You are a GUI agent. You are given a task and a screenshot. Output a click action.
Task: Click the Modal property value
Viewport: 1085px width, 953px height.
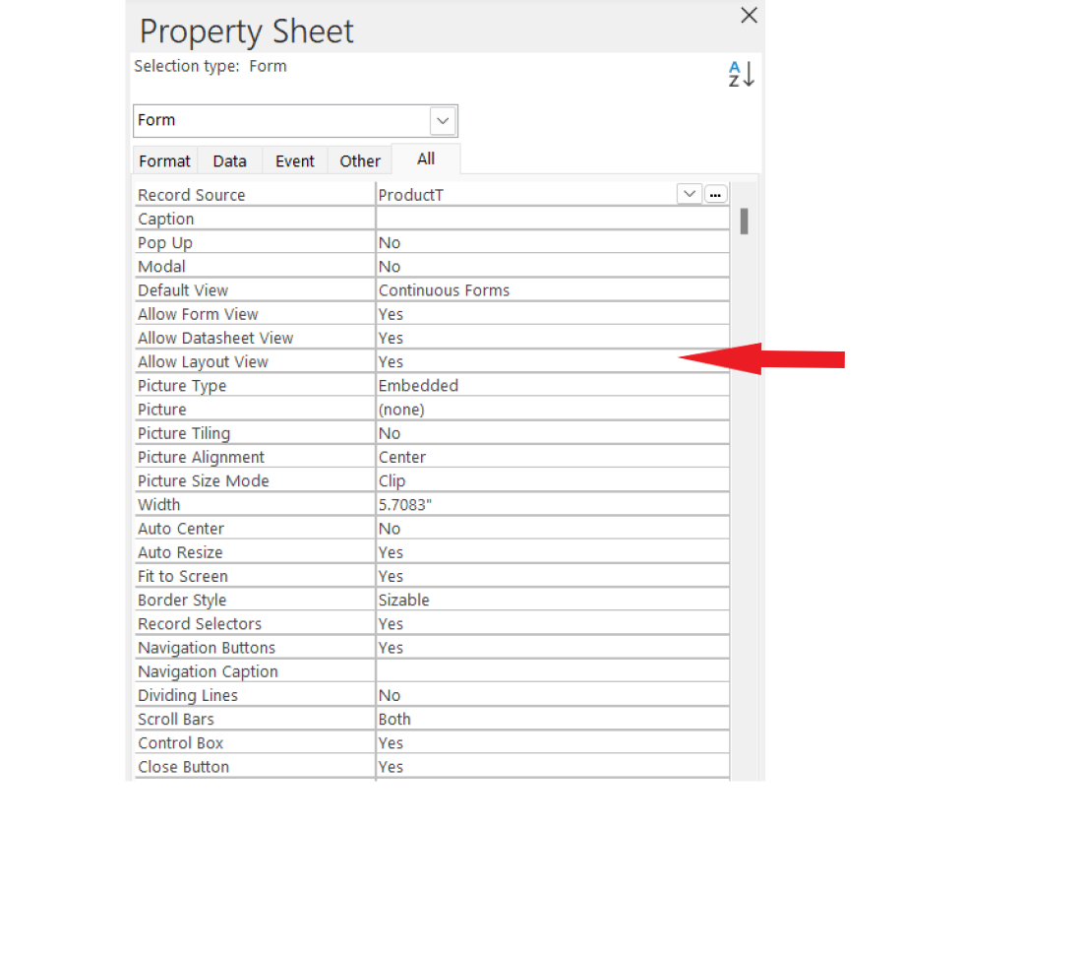pos(551,267)
